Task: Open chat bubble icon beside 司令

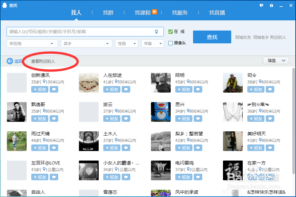Action: point(270,89)
